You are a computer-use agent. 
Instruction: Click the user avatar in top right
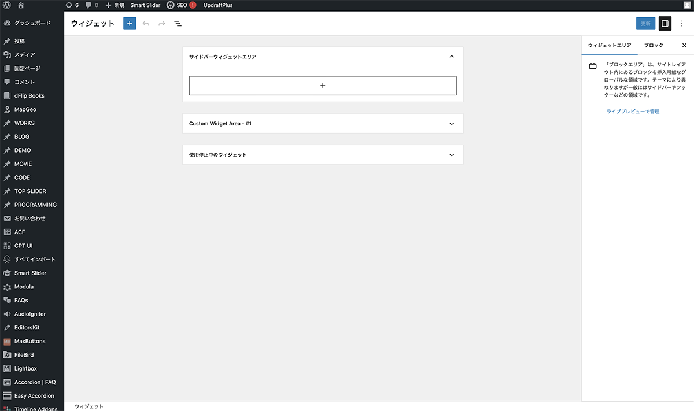[686, 5]
